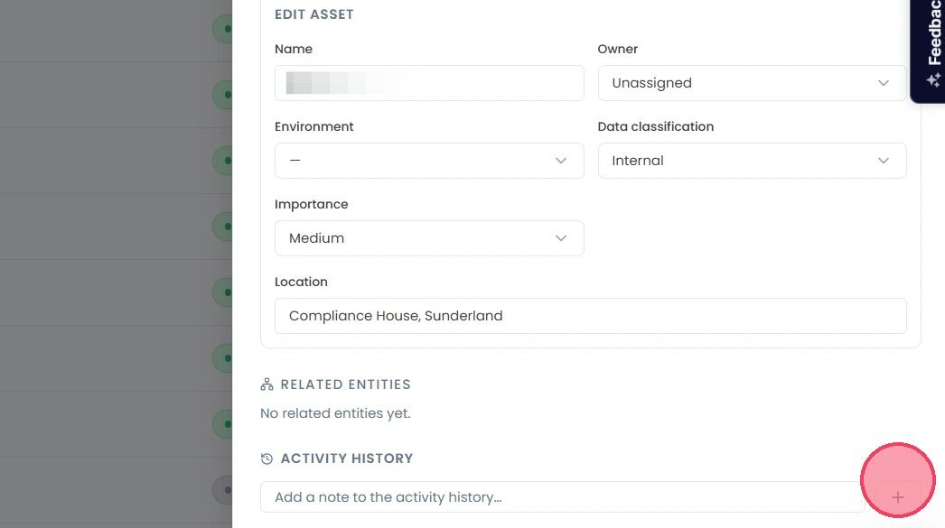Image resolution: width=945 pixels, height=528 pixels.
Task: Open the Importance dropdown set to Medium
Action: (x=429, y=238)
